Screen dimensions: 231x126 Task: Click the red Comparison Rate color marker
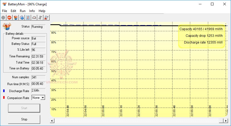click(x=4, y=98)
